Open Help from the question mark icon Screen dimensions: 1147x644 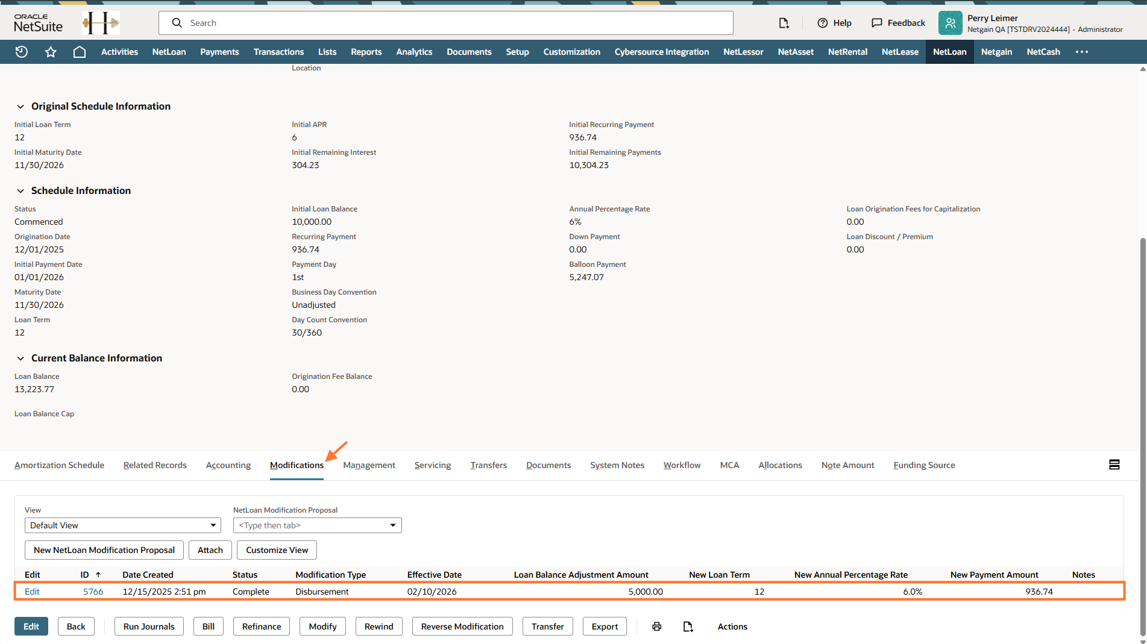[x=823, y=23]
